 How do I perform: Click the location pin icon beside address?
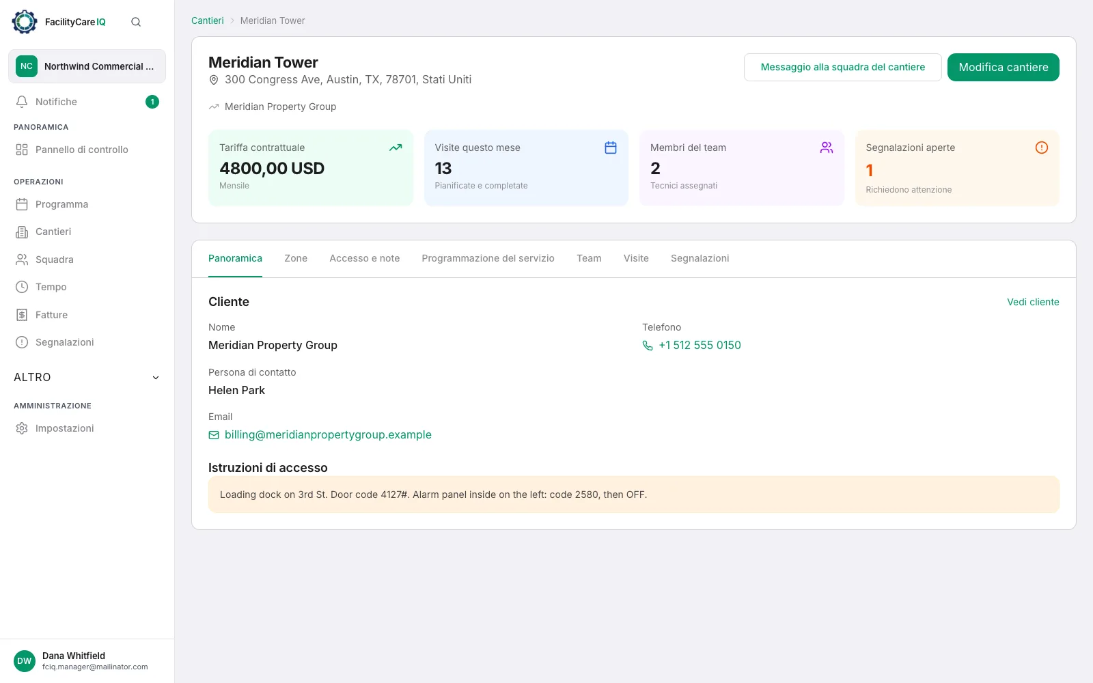point(214,80)
